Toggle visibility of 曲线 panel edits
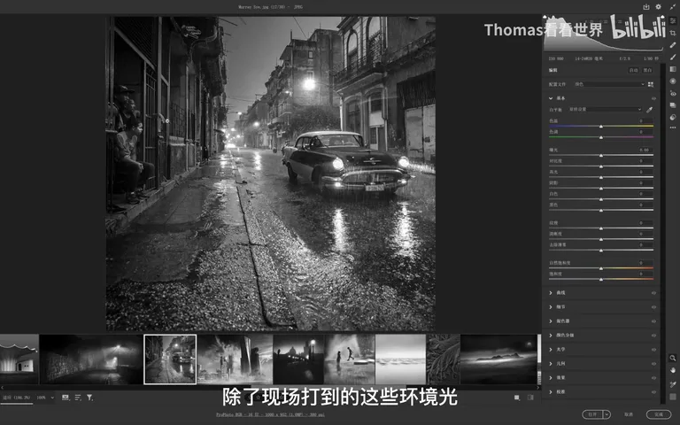Viewport: 680px width, 425px height. pos(653,293)
